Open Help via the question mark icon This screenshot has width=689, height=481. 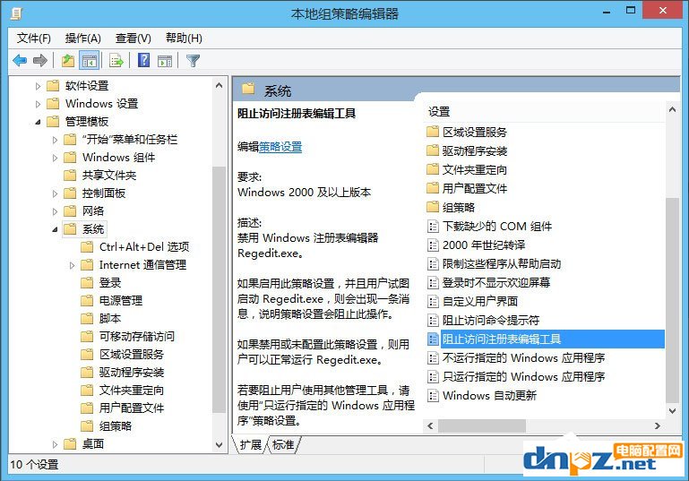point(143,60)
